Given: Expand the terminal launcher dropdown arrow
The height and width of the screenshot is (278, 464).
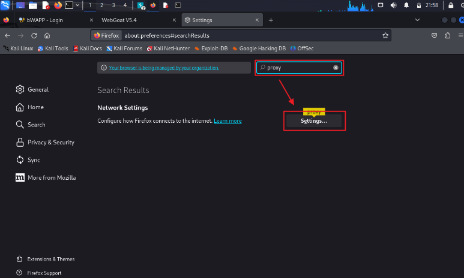Looking at the screenshot, I should 77,5.
